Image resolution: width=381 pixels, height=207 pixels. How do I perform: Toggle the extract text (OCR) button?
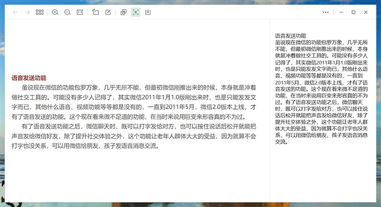coord(136,12)
